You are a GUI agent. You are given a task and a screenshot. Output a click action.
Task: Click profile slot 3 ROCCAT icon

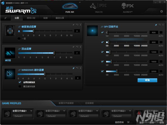73,114
